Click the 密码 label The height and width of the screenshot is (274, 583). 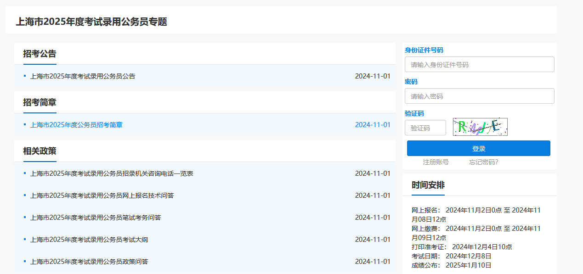[411, 82]
